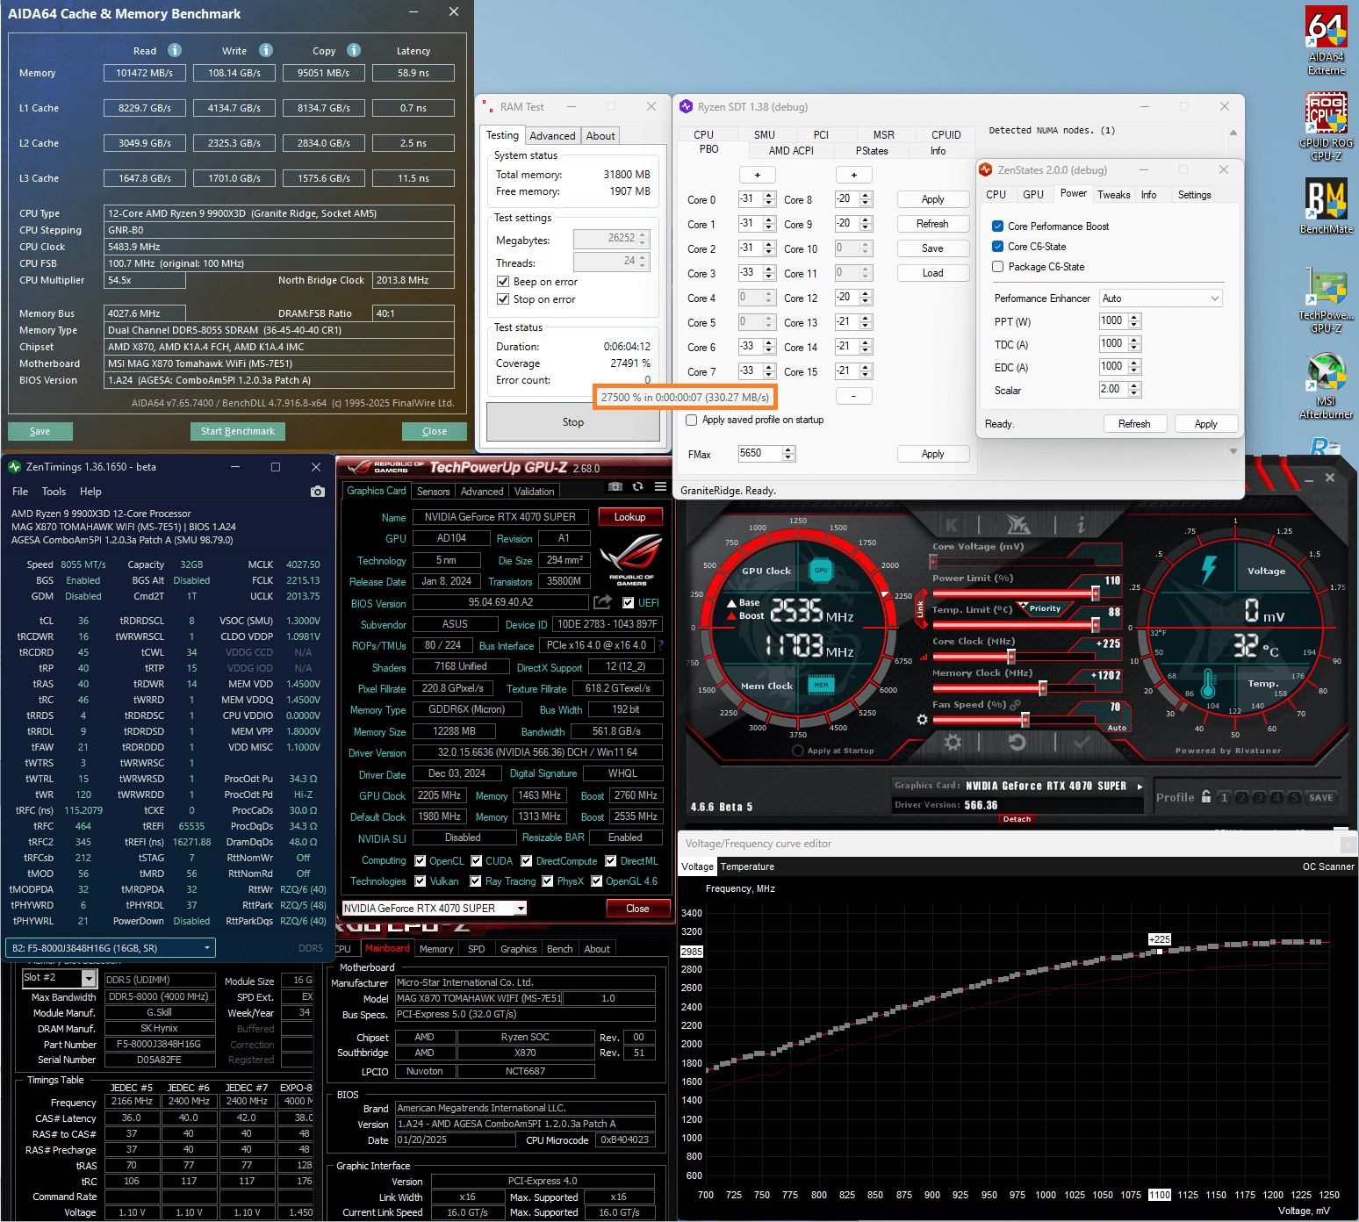This screenshot has width=1359, height=1222.
Task: Open fan settings gear beside Fan Speed
Action: [x=922, y=720]
